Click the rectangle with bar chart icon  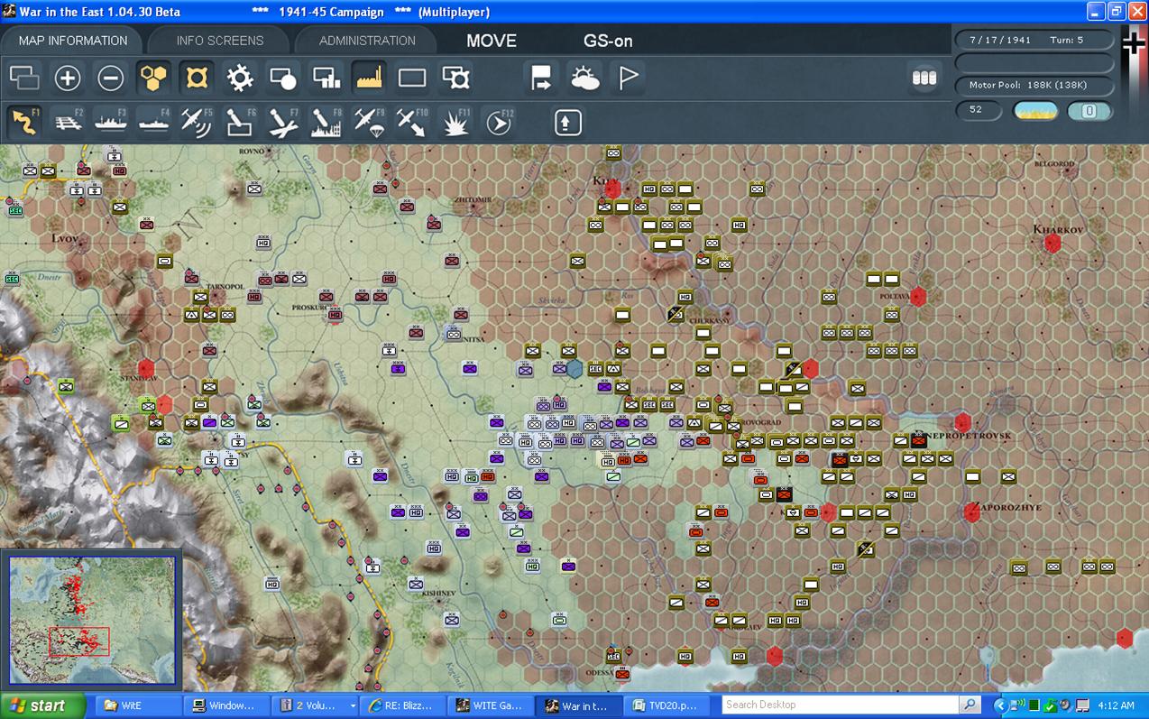[x=326, y=78]
